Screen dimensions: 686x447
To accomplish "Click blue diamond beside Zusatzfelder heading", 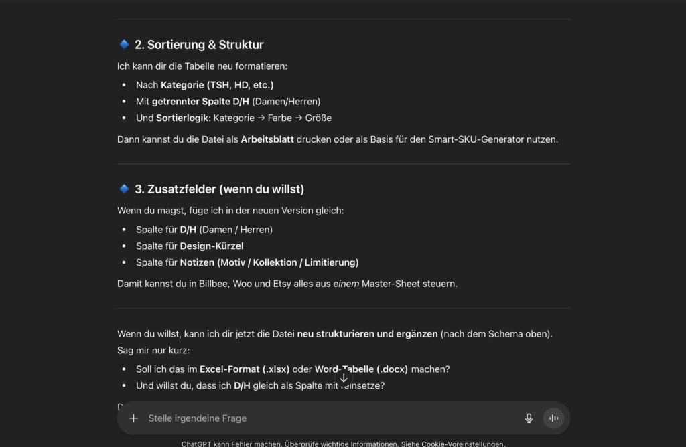I will tap(124, 189).
